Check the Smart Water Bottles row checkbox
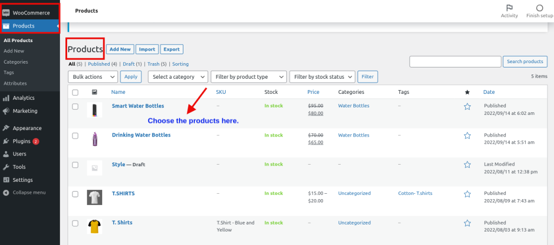The height and width of the screenshot is (245, 554). pyautogui.click(x=75, y=106)
